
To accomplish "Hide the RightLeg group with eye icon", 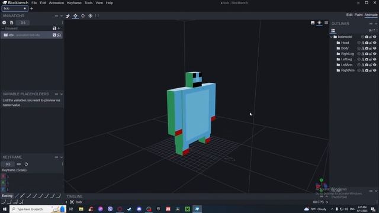I will pyautogui.click(x=375, y=54).
